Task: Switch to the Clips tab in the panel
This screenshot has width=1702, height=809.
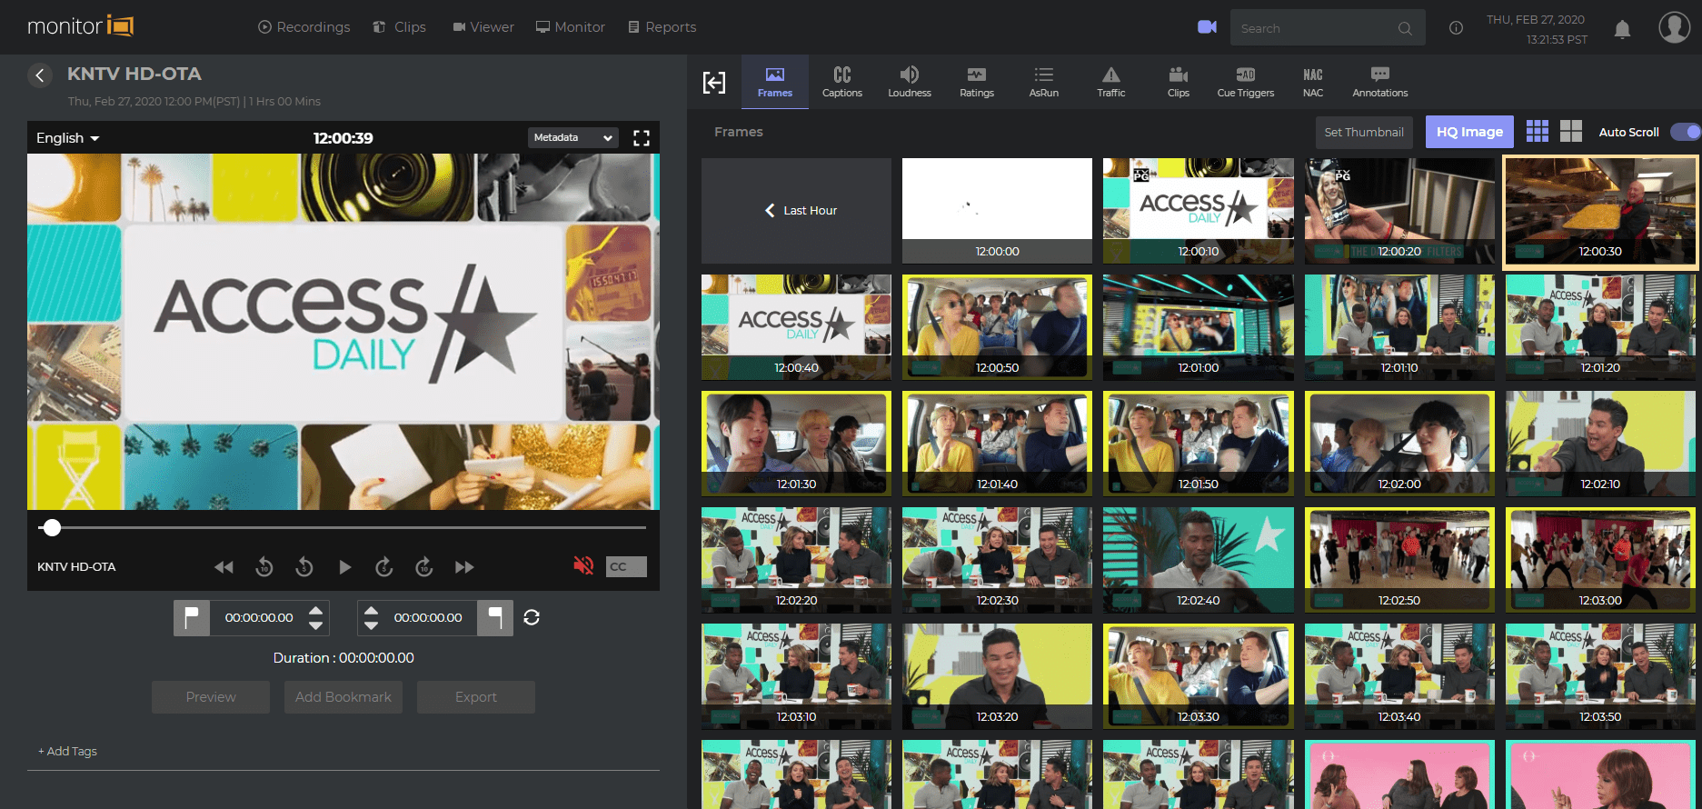Action: click(x=1179, y=82)
